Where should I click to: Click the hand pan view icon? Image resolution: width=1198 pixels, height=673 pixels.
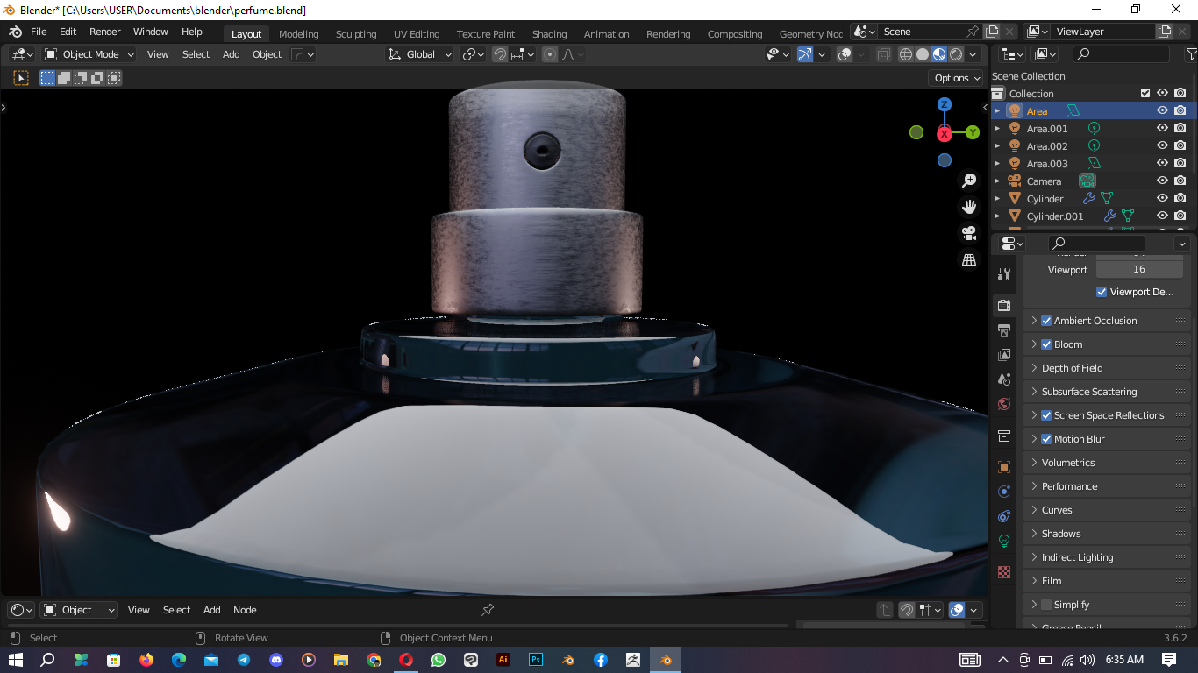[x=969, y=207]
